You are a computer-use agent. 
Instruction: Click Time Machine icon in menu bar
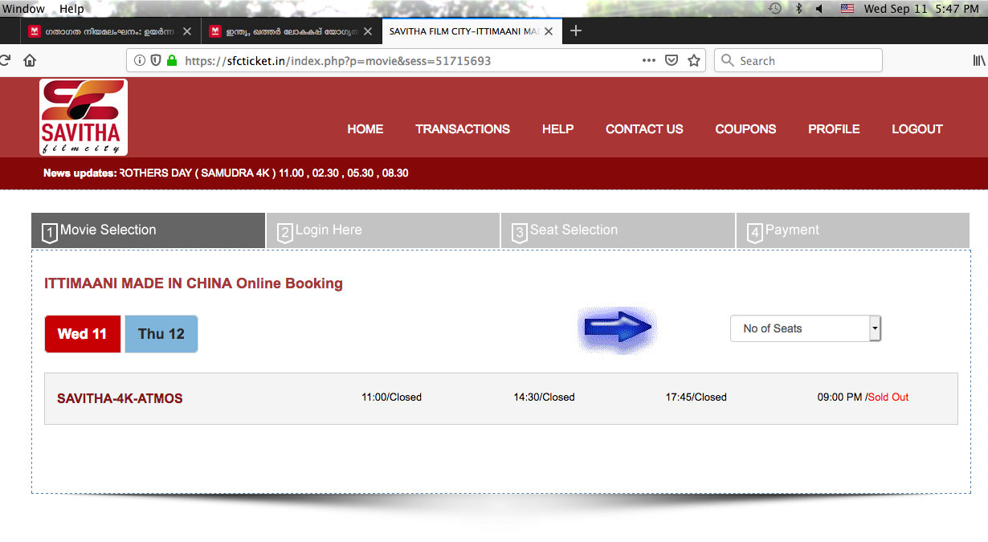coord(775,8)
